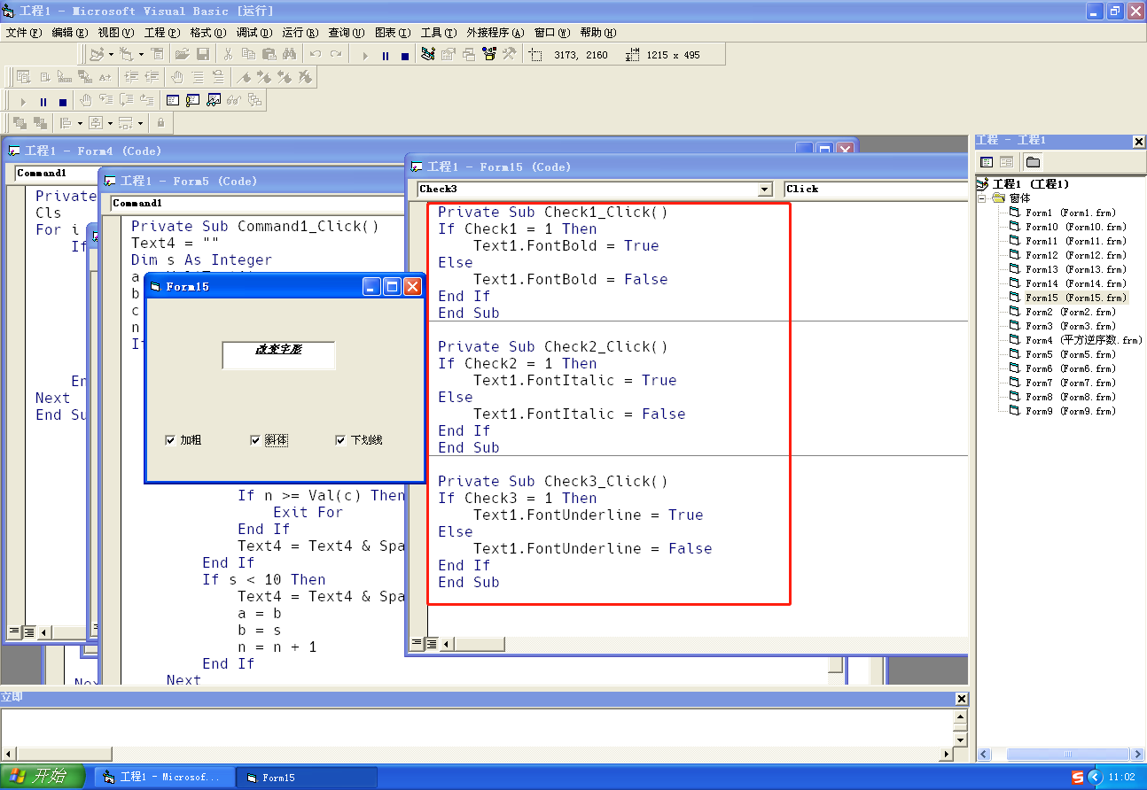Click the Undo arrow icon
The image size is (1147, 790).
(315, 54)
